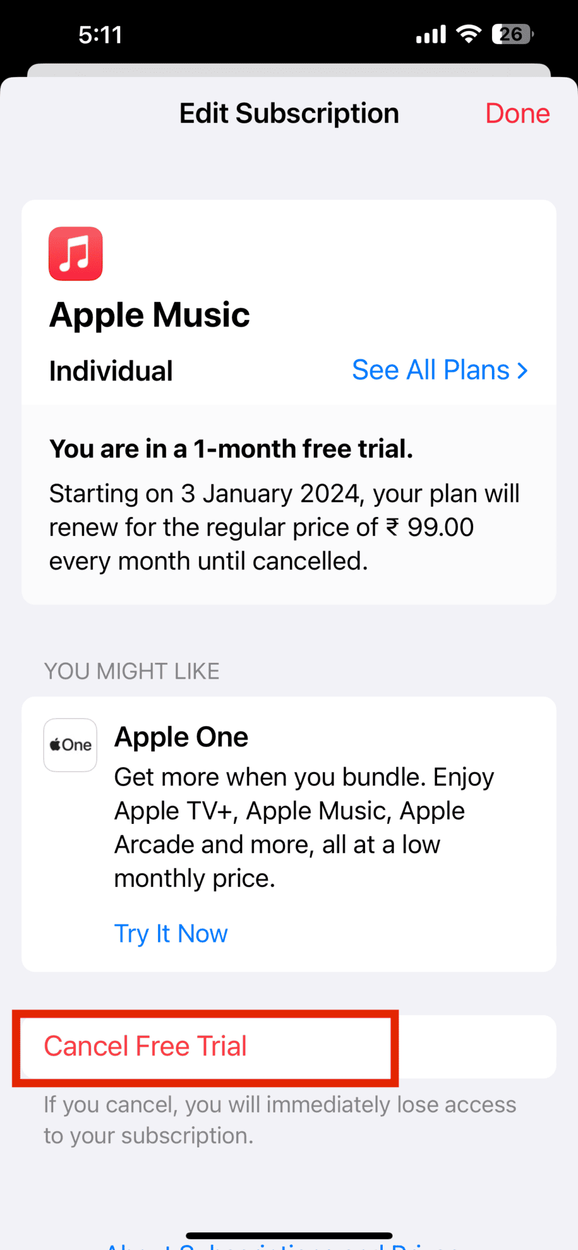
Task: Tap the Wi-Fi status icon
Action: click(x=469, y=34)
